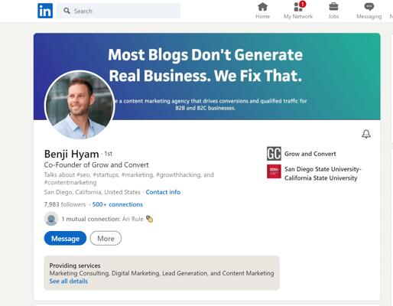Open the Jobs navigation item
393x306 pixels.
[333, 11]
